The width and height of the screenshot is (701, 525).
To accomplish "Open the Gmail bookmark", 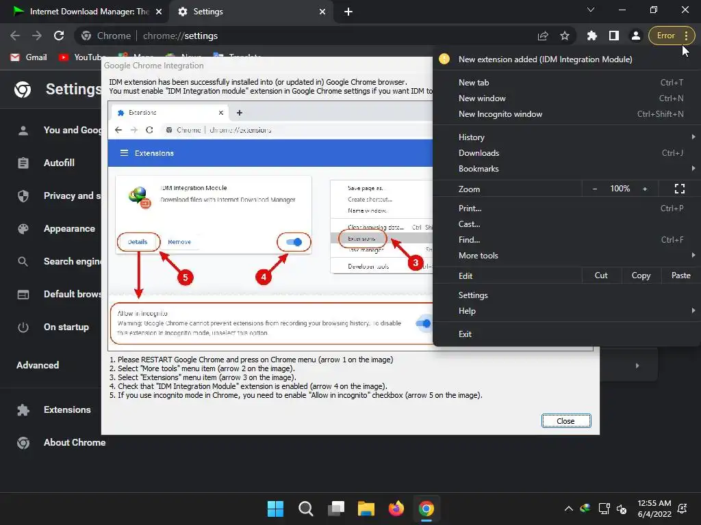I will 29,57.
